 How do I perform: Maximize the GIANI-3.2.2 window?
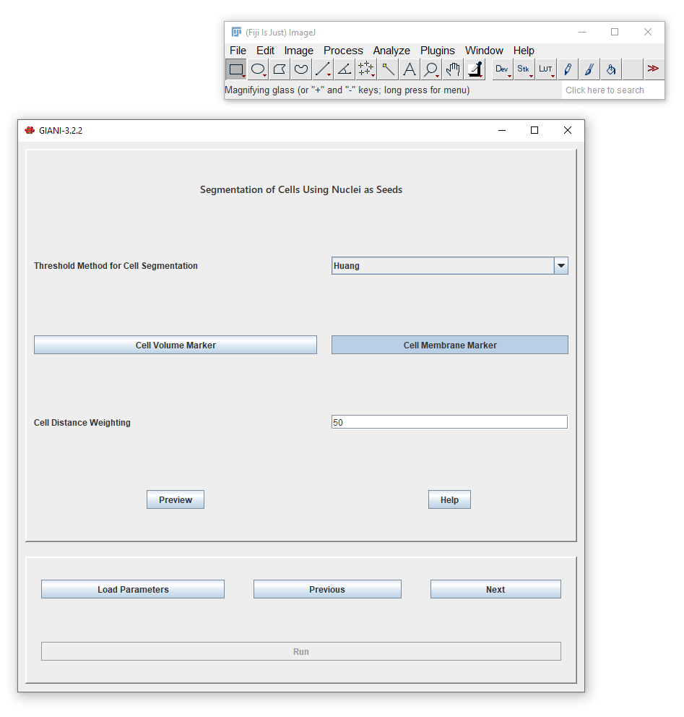click(x=534, y=130)
